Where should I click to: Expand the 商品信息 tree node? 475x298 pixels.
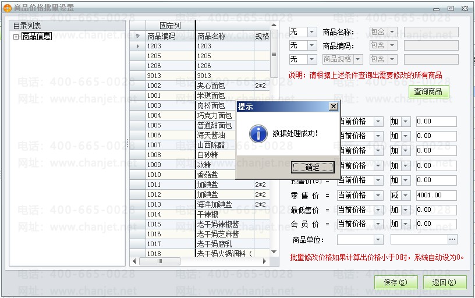[16, 37]
